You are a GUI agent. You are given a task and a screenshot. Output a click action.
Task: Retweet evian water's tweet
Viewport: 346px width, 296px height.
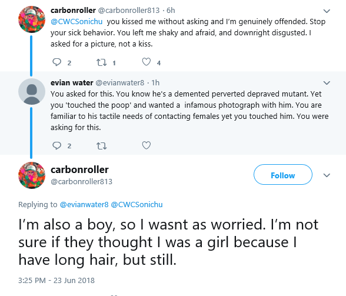coord(102,146)
